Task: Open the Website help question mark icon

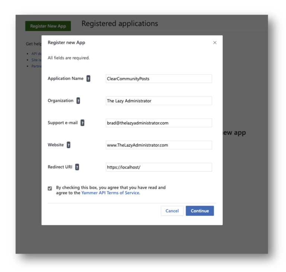Action: (x=69, y=145)
